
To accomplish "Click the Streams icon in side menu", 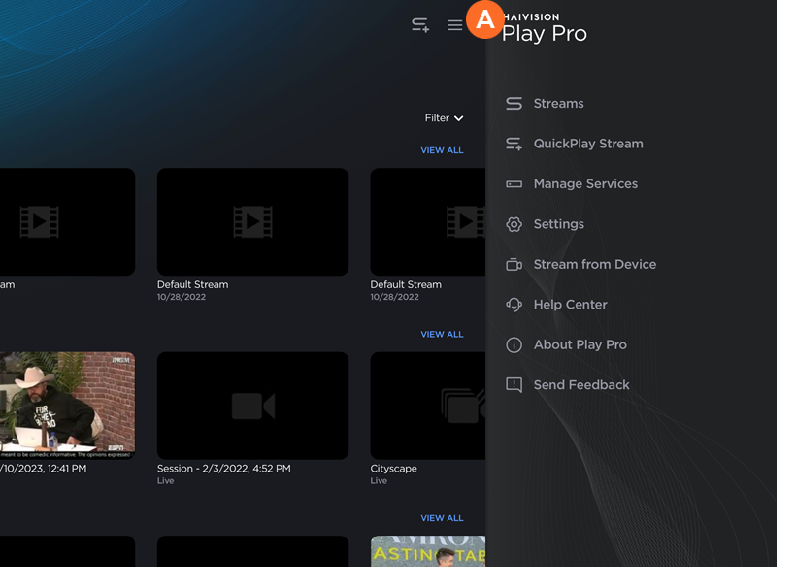I will 514,104.
